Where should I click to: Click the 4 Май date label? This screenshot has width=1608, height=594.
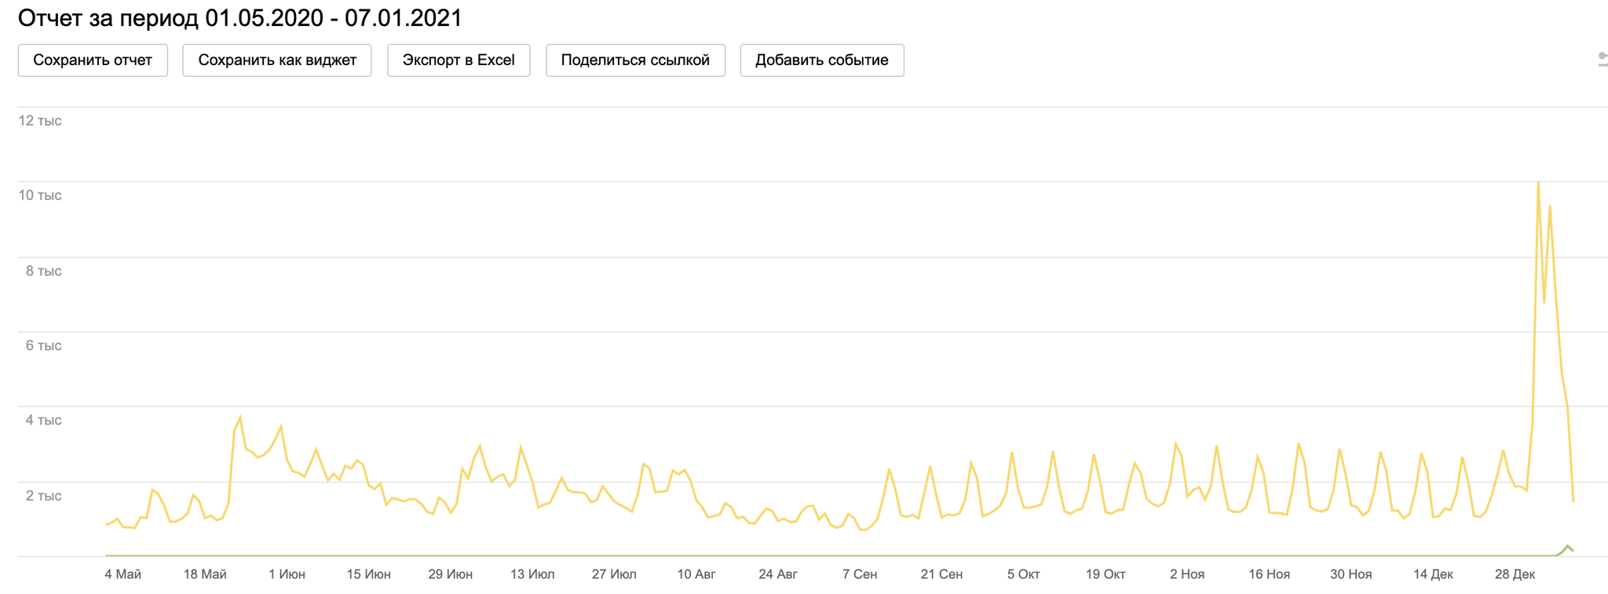[122, 574]
